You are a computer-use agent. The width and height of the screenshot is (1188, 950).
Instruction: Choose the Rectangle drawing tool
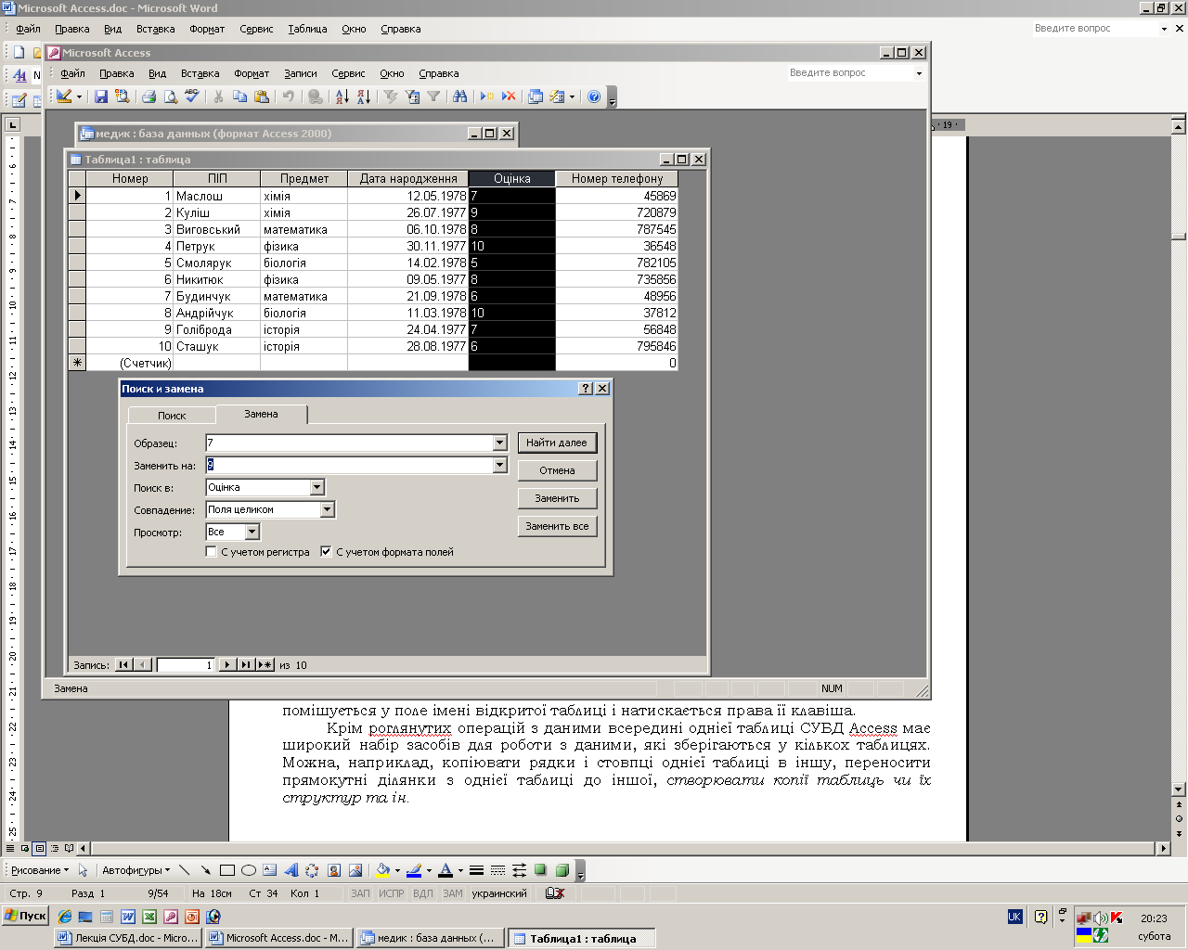point(226,870)
